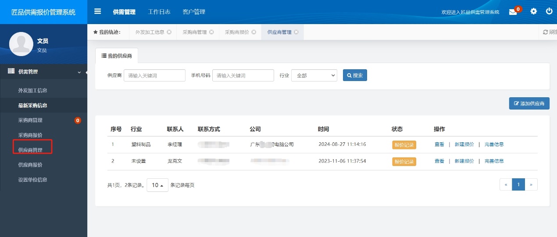
Task: Open 采购商管理 in the sidebar
Action: pos(30,120)
